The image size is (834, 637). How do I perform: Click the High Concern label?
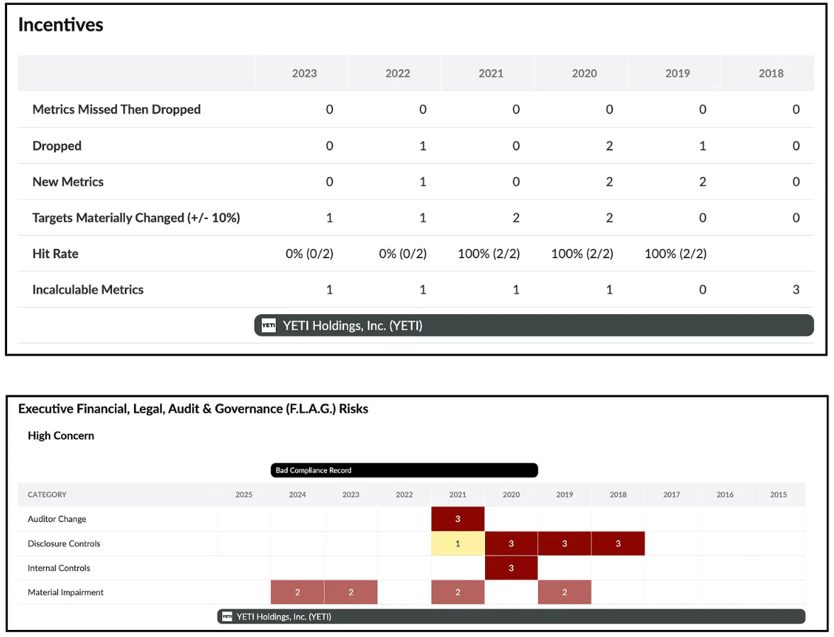(x=61, y=436)
